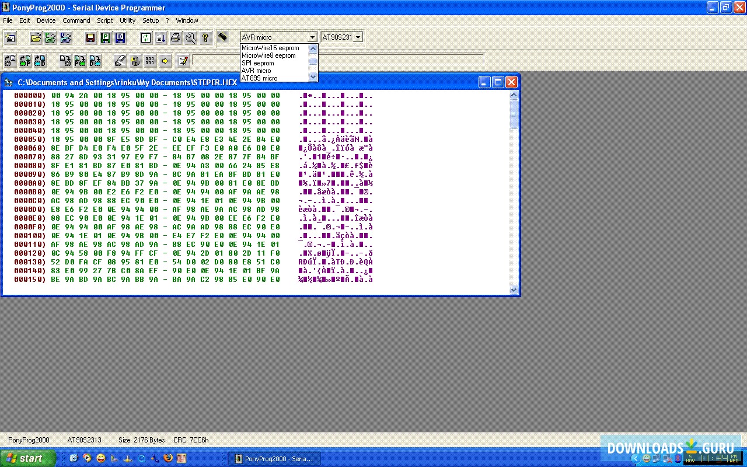Save the program file with the green P floppy icon

(x=105, y=39)
